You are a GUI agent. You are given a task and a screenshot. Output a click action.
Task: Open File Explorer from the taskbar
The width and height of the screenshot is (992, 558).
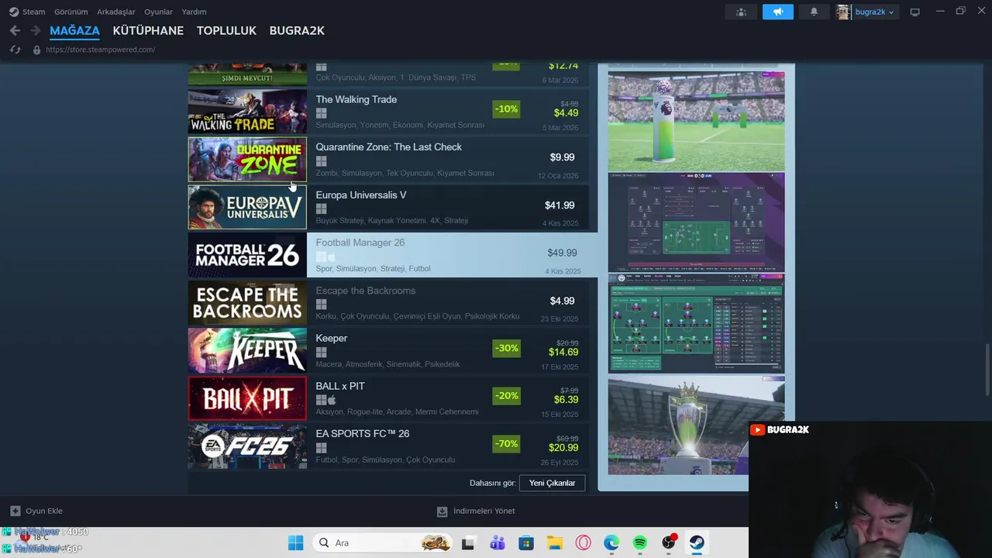pos(554,542)
